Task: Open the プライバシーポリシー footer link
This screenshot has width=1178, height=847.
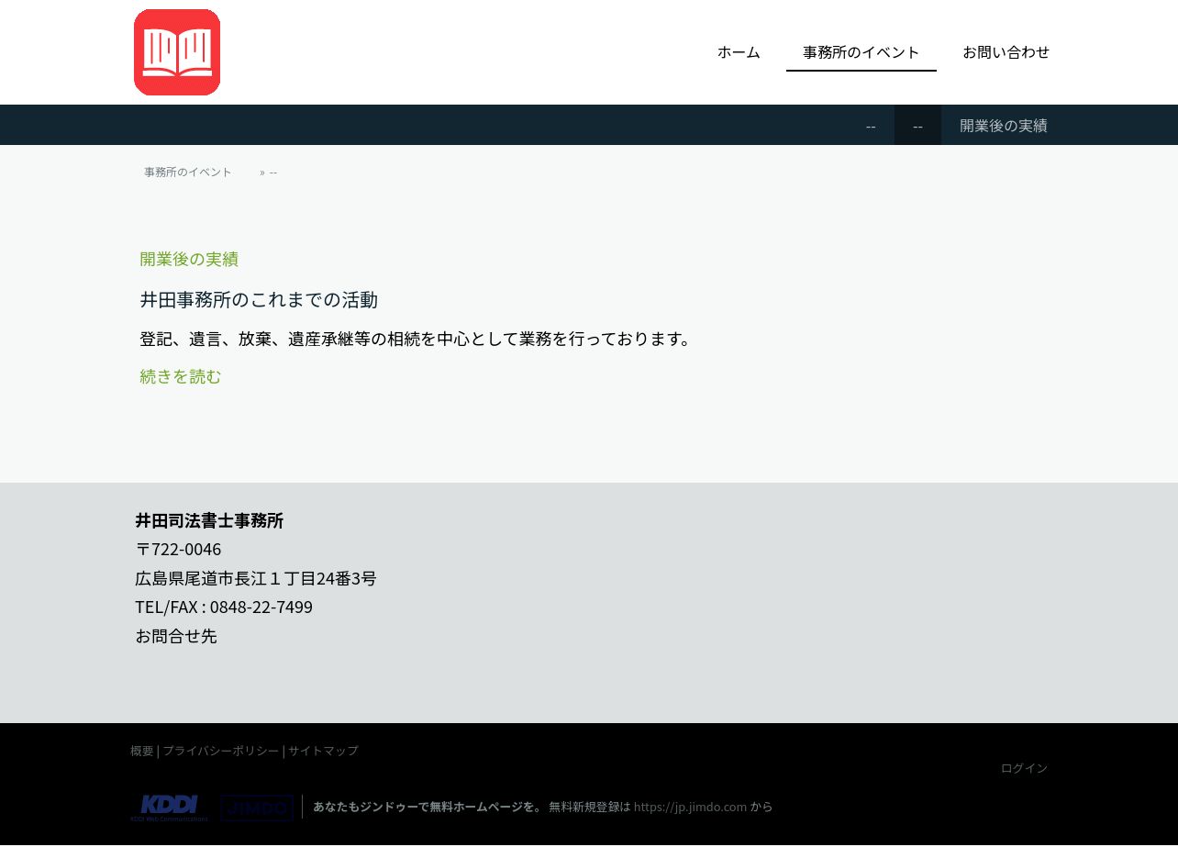Action: pyautogui.click(x=221, y=751)
